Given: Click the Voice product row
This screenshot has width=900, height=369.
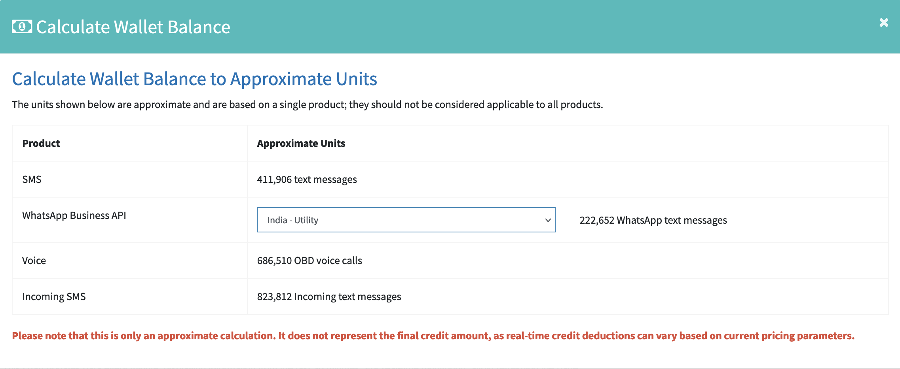Looking at the screenshot, I should [x=34, y=260].
